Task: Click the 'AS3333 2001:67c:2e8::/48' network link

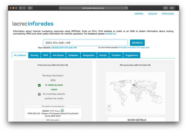Action: click(x=64, y=48)
